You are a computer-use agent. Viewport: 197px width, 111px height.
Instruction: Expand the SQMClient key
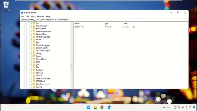tap(31, 81)
